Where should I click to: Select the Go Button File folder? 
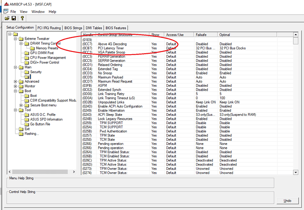[37, 124]
